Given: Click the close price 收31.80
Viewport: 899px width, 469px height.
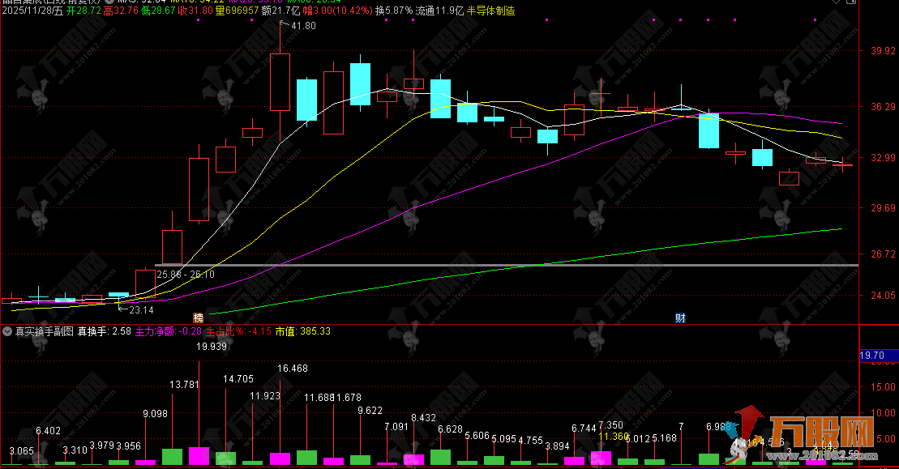Looking at the screenshot, I should click(195, 11).
